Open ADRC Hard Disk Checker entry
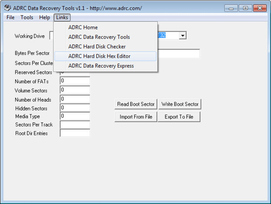Screen dimensions: 271x204 coord(105,47)
